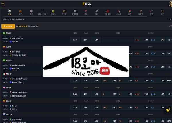The height and width of the screenshot is (123, 172).
Task: Select the ice hockey sport icon
Action: tap(42, 11)
